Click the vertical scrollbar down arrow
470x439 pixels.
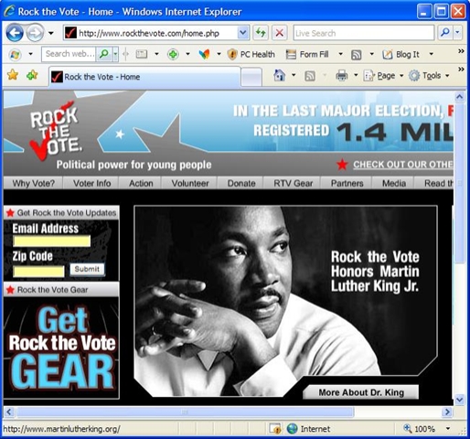click(459, 399)
